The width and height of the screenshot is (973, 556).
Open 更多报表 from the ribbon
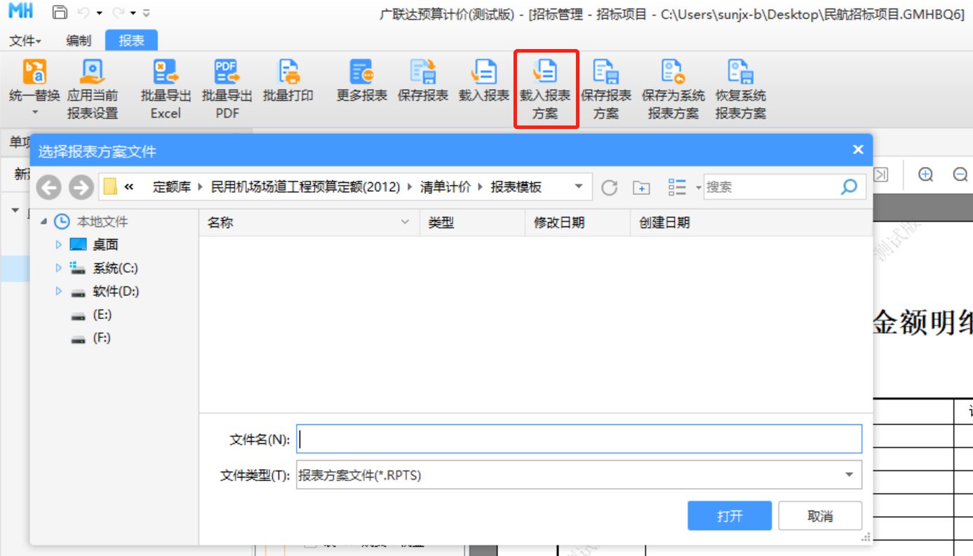(x=362, y=72)
